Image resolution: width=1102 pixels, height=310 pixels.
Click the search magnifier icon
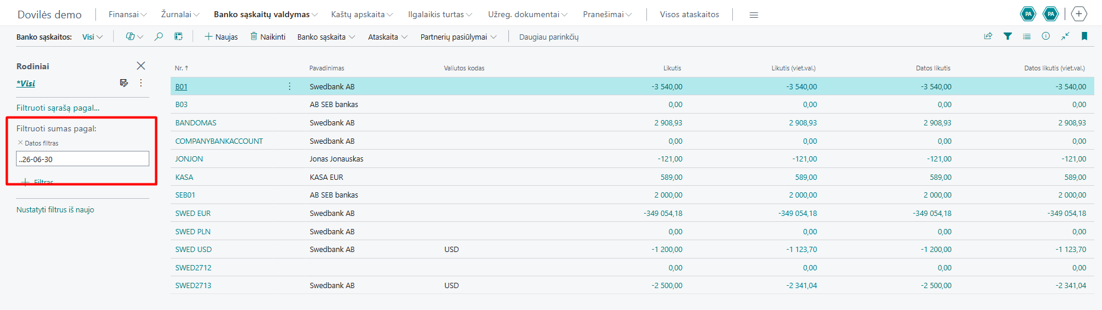click(x=158, y=37)
